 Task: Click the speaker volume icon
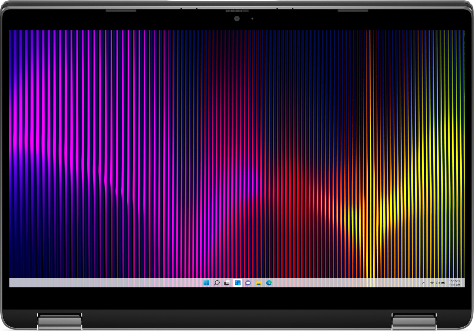[x=438, y=283]
